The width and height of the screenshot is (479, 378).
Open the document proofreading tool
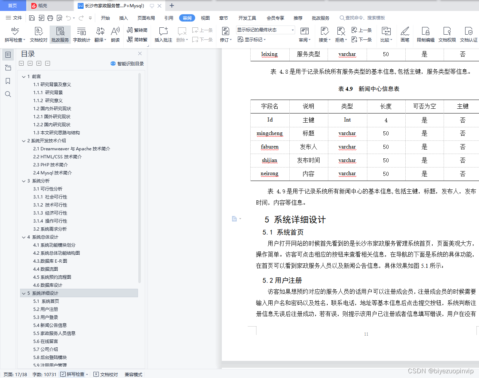38,35
